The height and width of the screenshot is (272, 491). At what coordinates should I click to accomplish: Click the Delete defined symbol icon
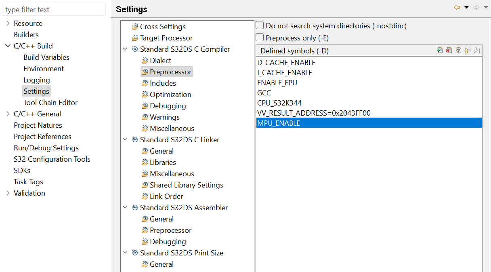[x=449, y=51]
